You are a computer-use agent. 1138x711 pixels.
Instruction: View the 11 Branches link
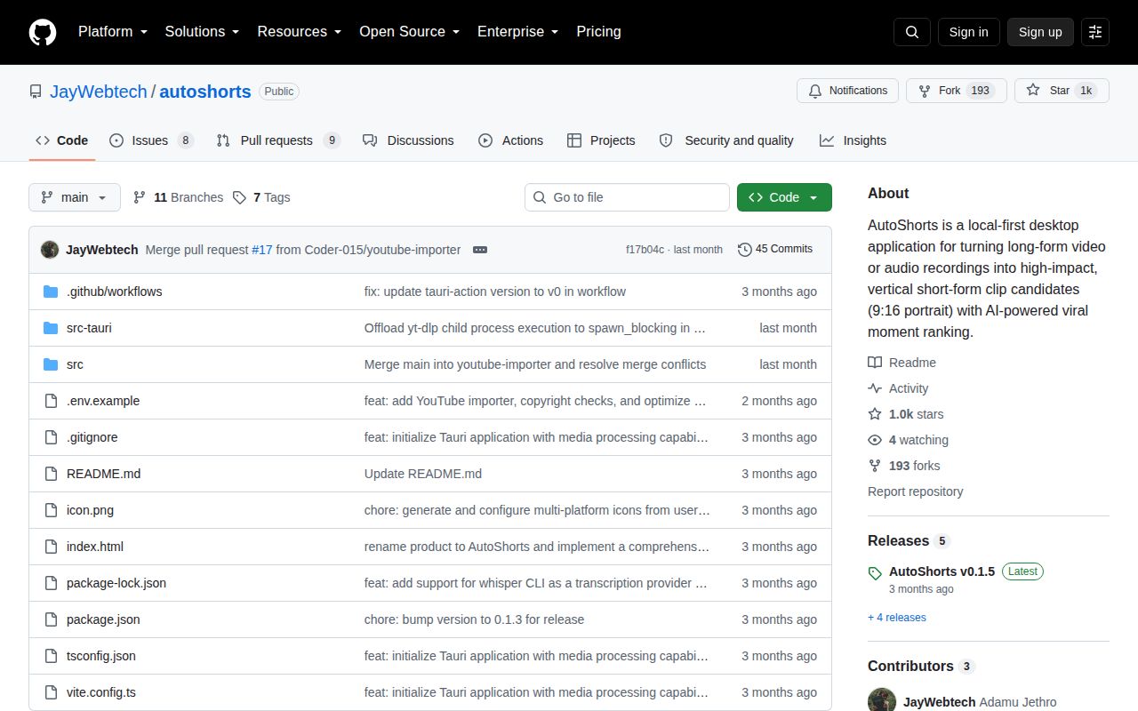point(178,197)
